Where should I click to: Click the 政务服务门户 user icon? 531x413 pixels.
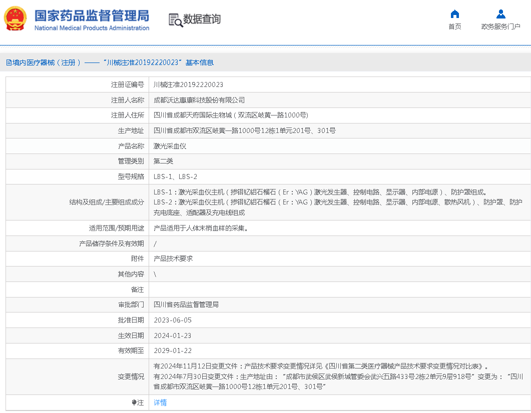point(500,14)
